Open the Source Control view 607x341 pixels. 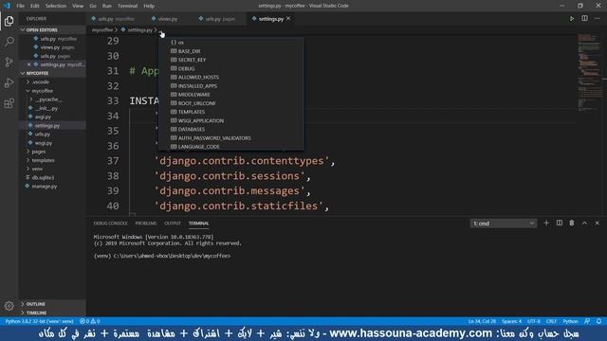tap(9, 62)
